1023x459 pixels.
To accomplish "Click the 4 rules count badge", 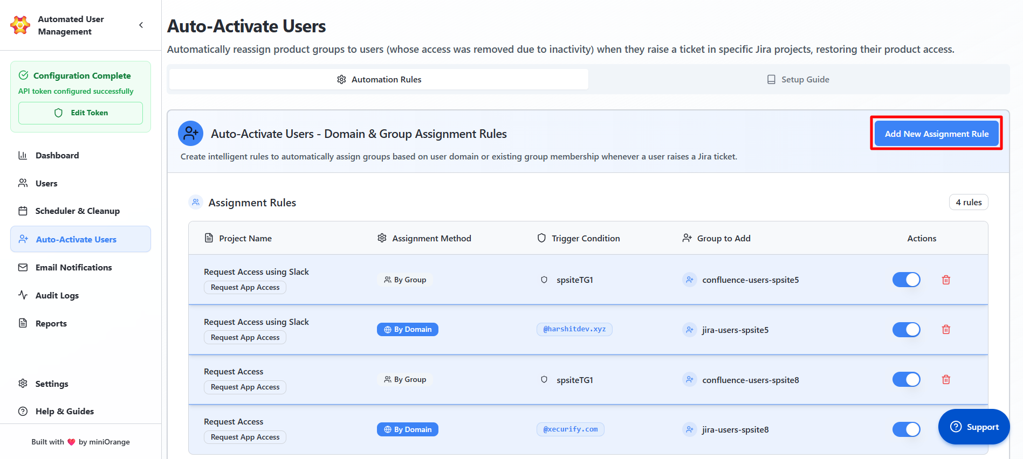I will 969,203.
